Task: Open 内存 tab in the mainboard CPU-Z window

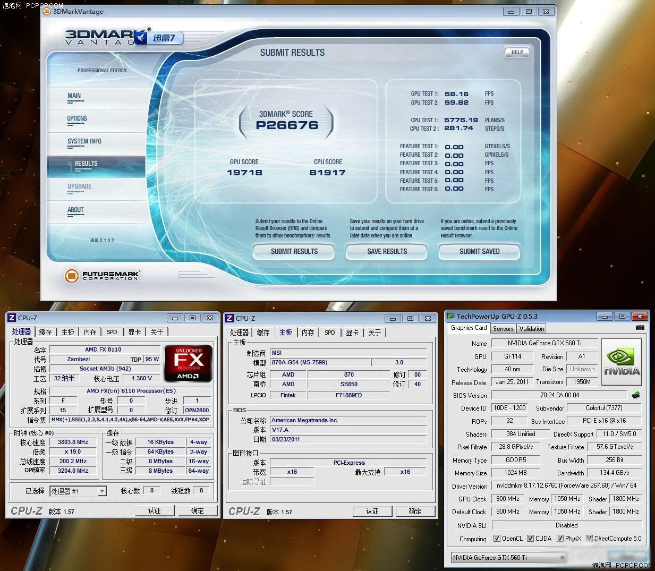Action: coord(308,333)
